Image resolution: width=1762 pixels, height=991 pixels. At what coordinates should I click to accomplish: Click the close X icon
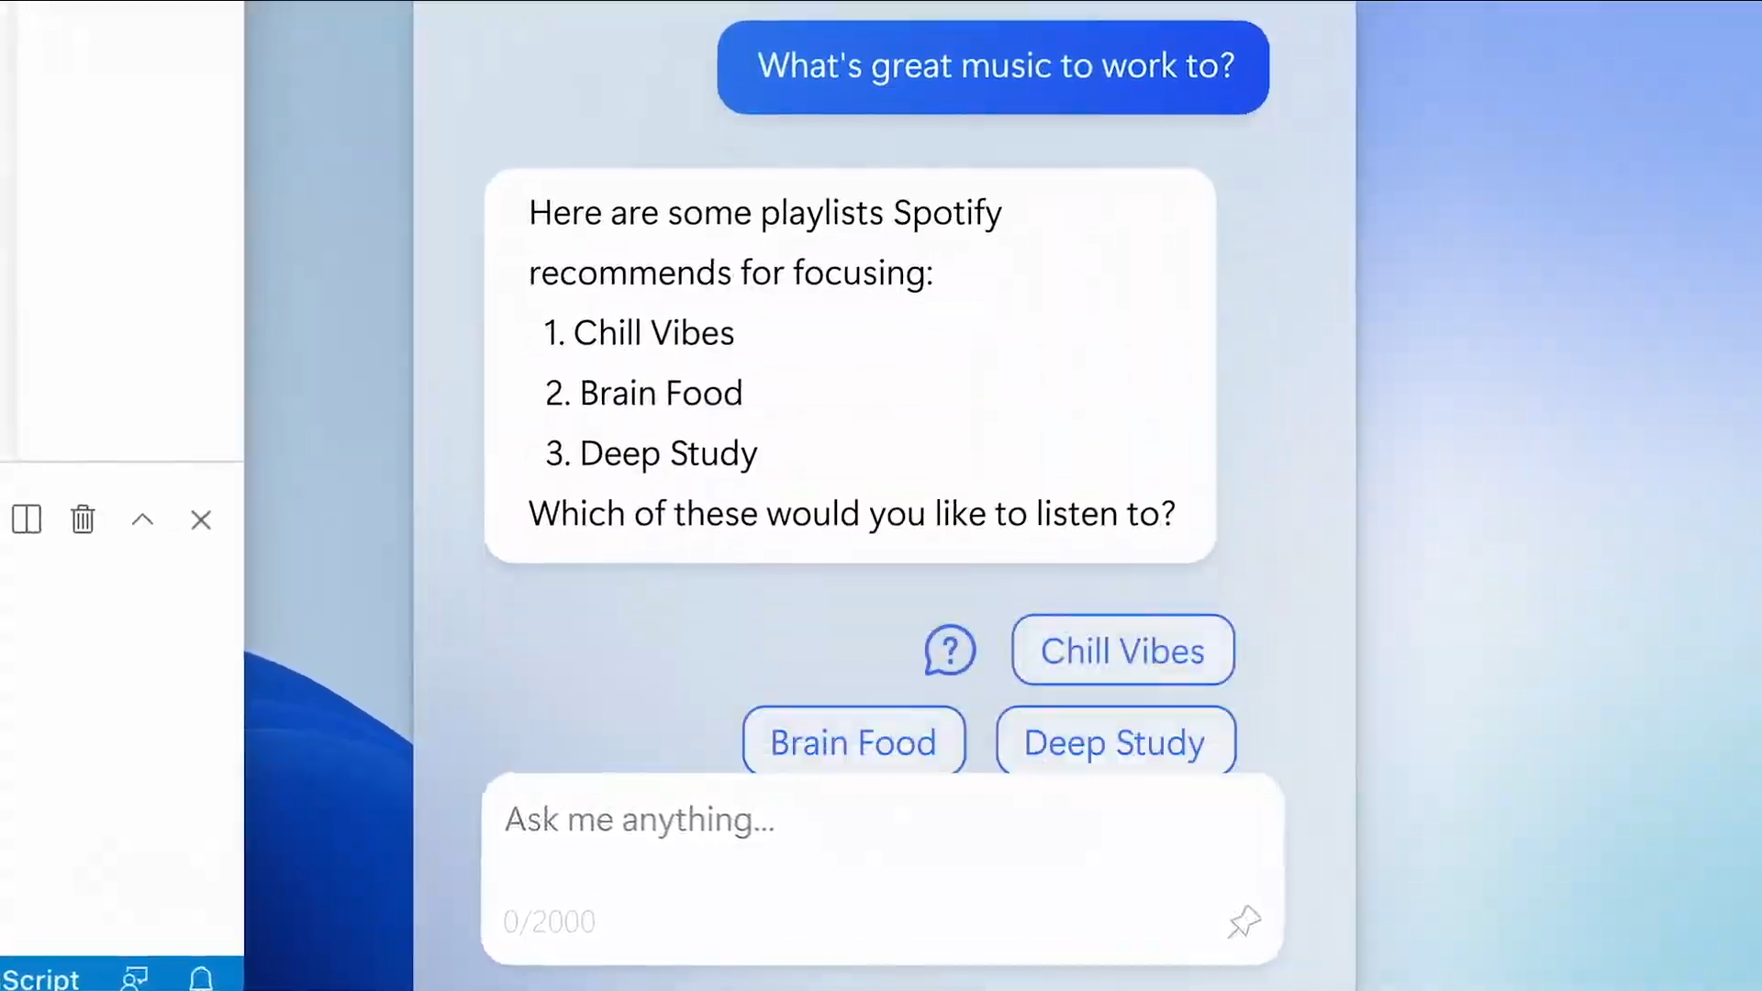point(201,518)
